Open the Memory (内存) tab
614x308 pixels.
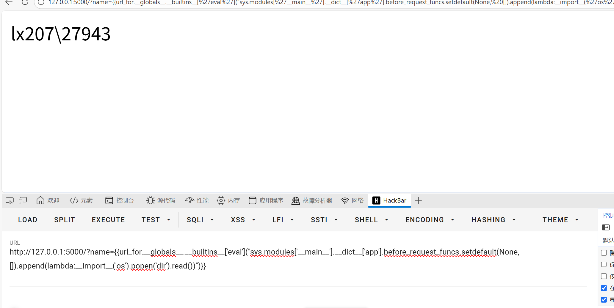coord(228,200)
